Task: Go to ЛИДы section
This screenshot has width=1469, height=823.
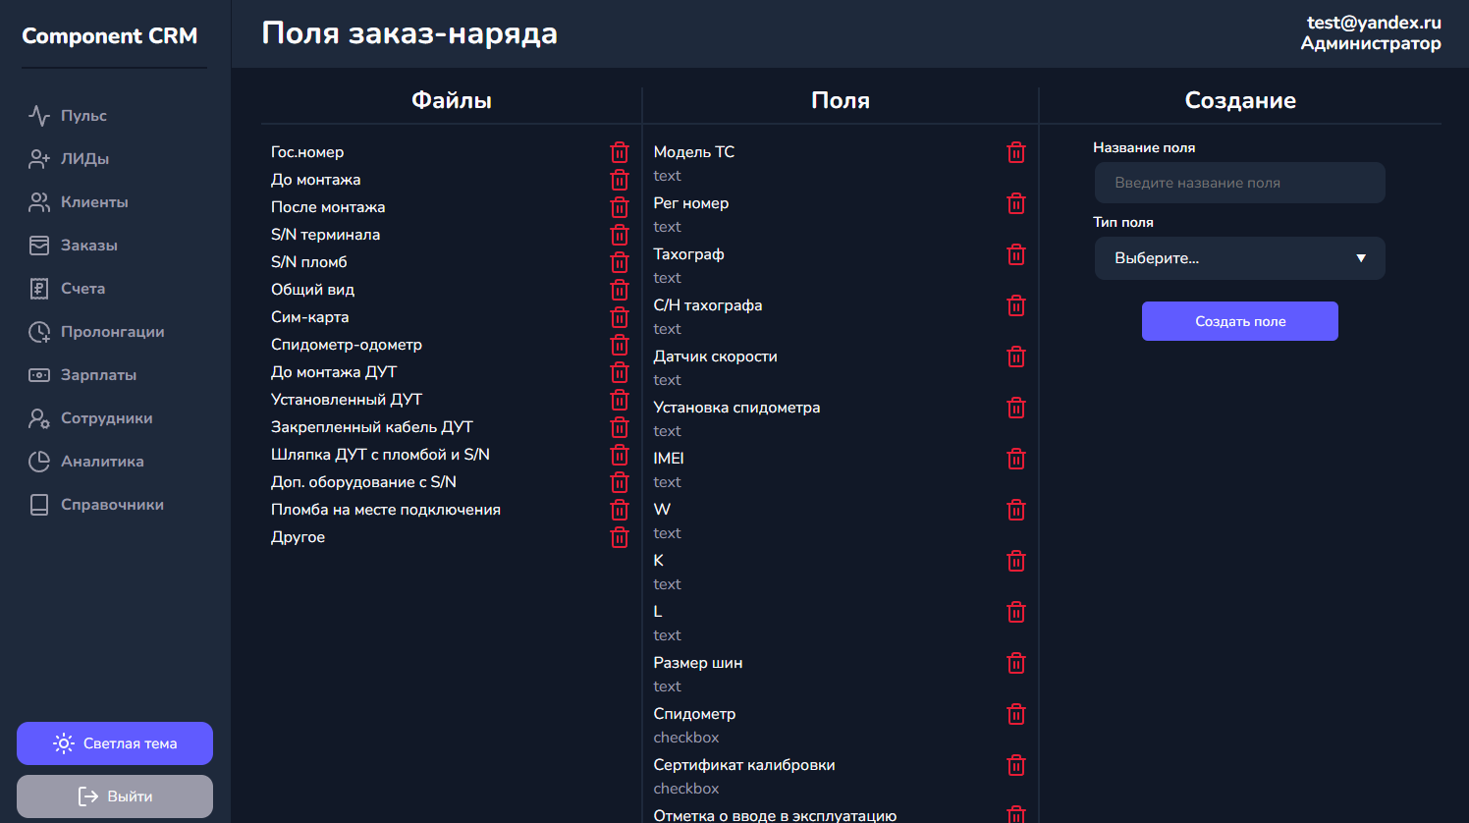Action: pyautogui.click(x=69, y=159)
